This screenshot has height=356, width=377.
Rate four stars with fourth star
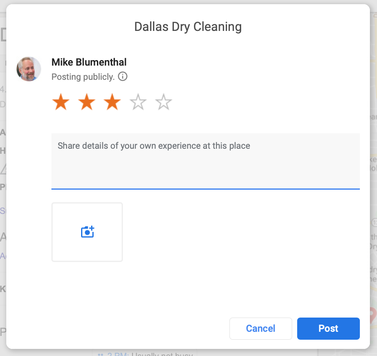coord(138,102)
